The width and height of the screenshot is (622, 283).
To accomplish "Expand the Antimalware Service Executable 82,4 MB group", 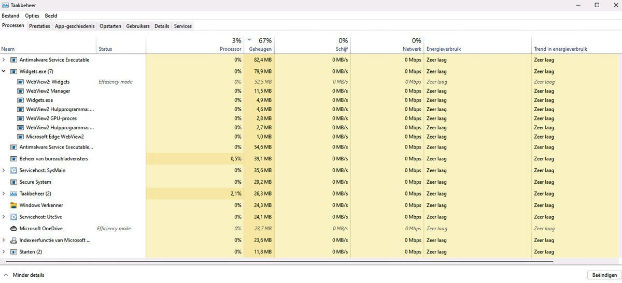I will tap(4, 60).
